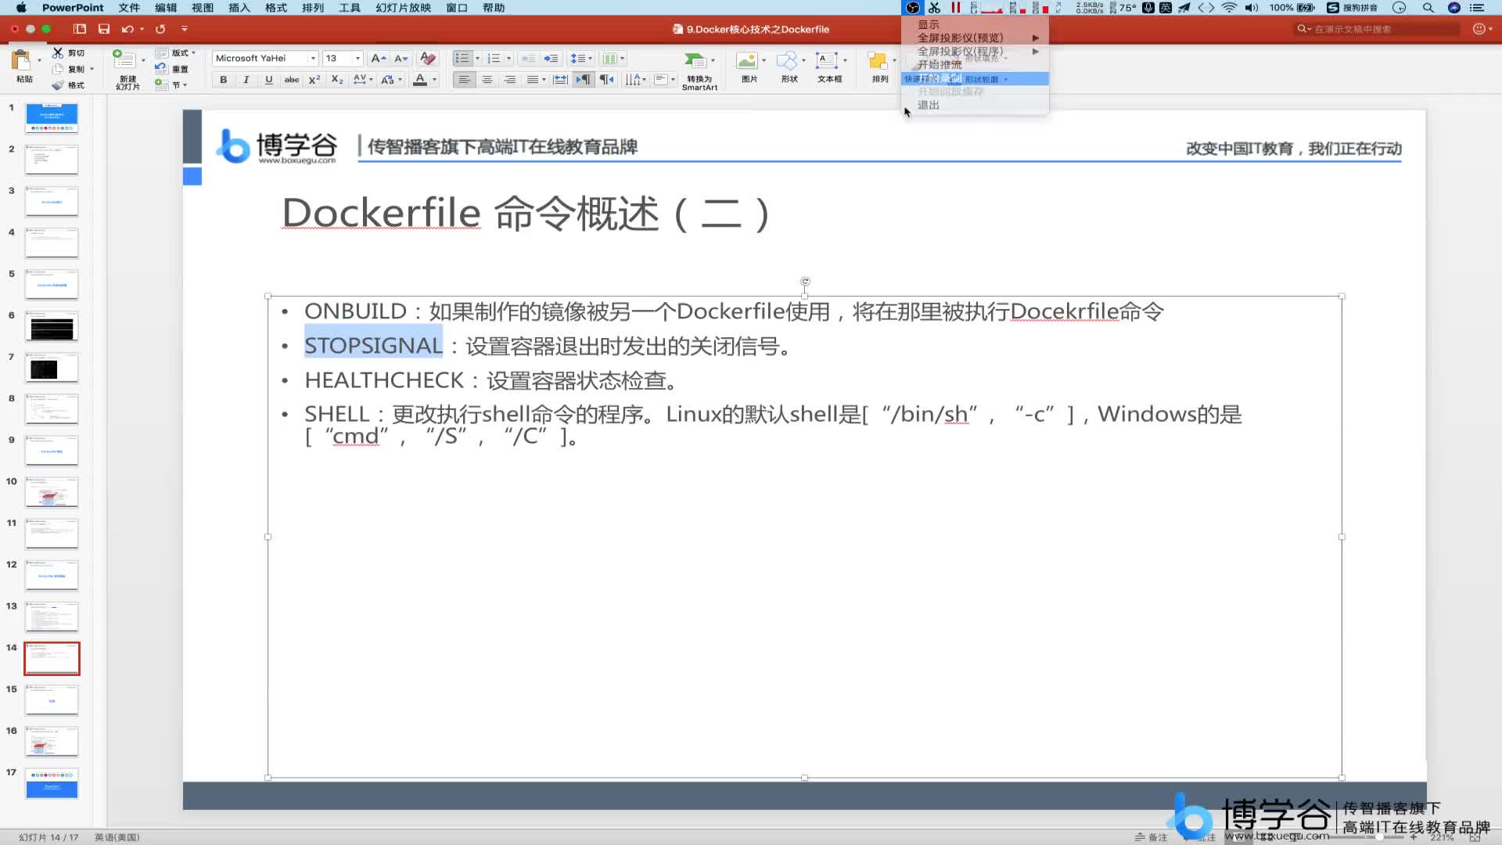Open the 格式 (Format) menu
The width and height of the screenshot is (1502, 845).
[x=276, y=8]
